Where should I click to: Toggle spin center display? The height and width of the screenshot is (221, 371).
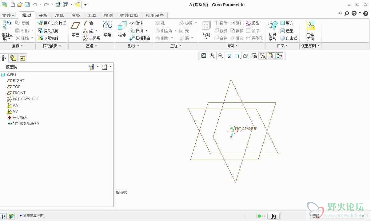pos(280,56)
